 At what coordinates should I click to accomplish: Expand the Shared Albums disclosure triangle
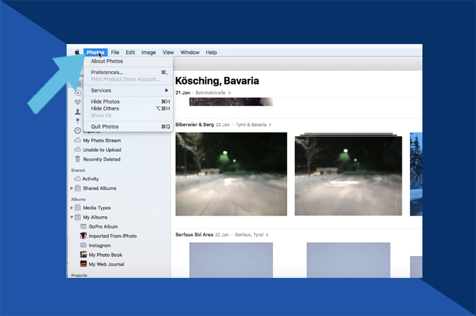coord(71,188)
